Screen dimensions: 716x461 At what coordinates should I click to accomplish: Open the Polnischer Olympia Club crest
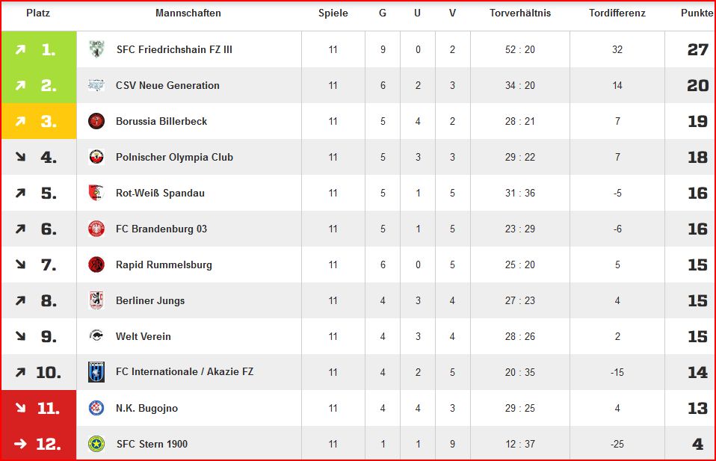[96, 157]
